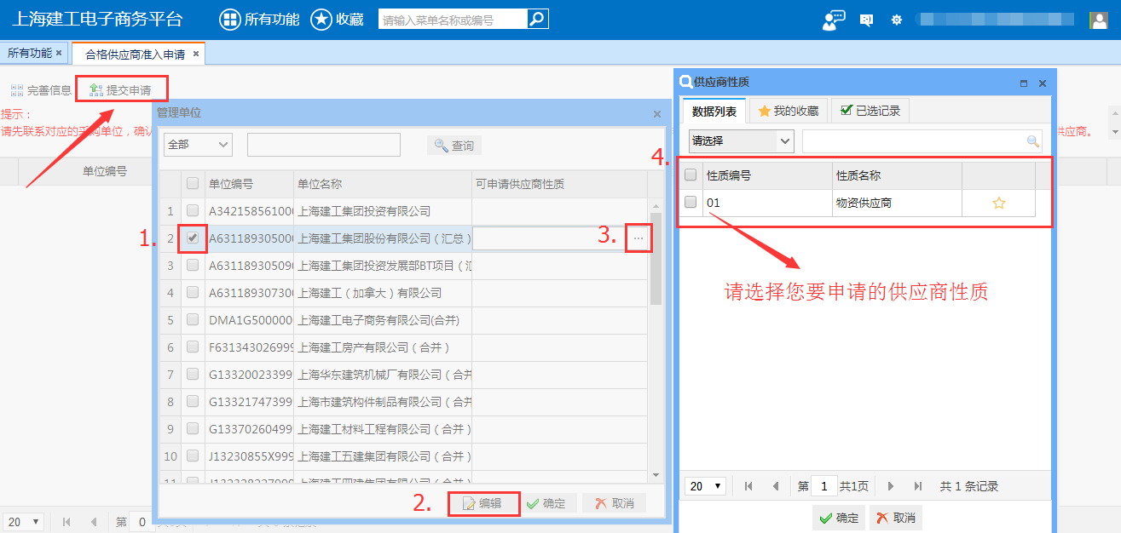Viewport: 1121px width, 533px height.
Task: Click the 单位名称 column header
Action: coord(383,184)
